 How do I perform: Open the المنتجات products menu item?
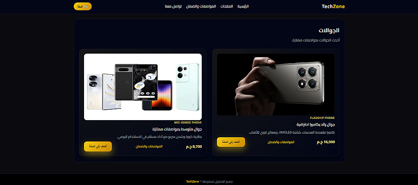(x=227, y=6)
